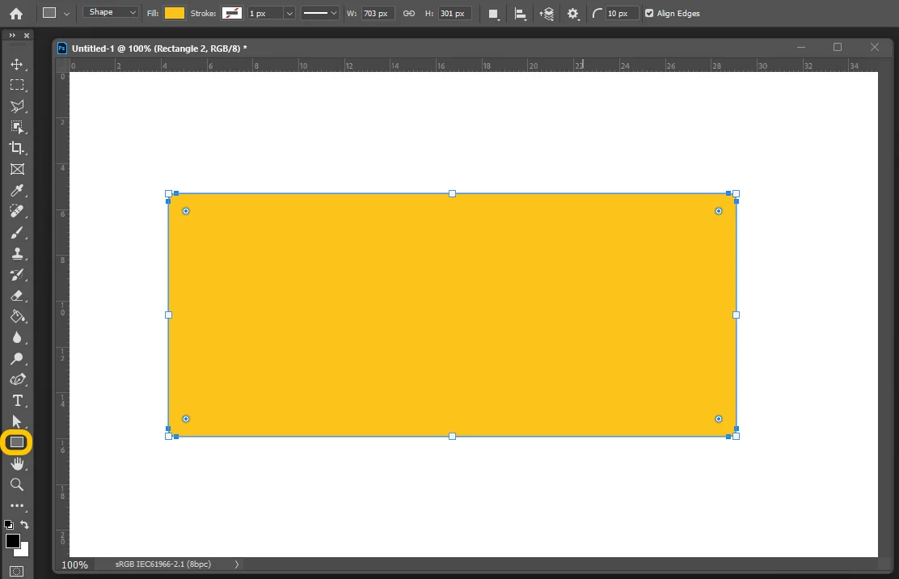
Task: Select the Spot Healing Brush tool
Action: coord(17,211)
